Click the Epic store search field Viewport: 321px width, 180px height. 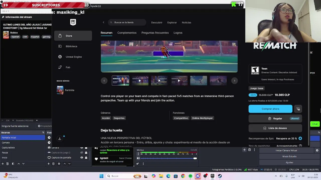[127, 22]
